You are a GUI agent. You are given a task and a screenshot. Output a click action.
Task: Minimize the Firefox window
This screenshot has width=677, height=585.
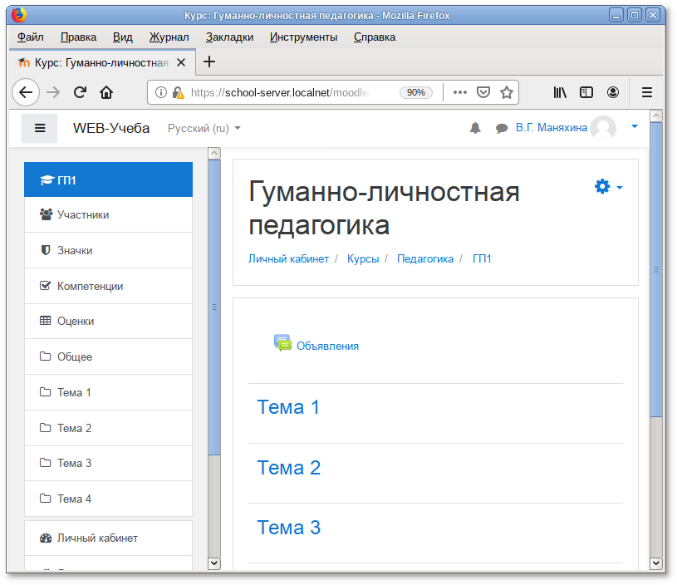[616, 16]
